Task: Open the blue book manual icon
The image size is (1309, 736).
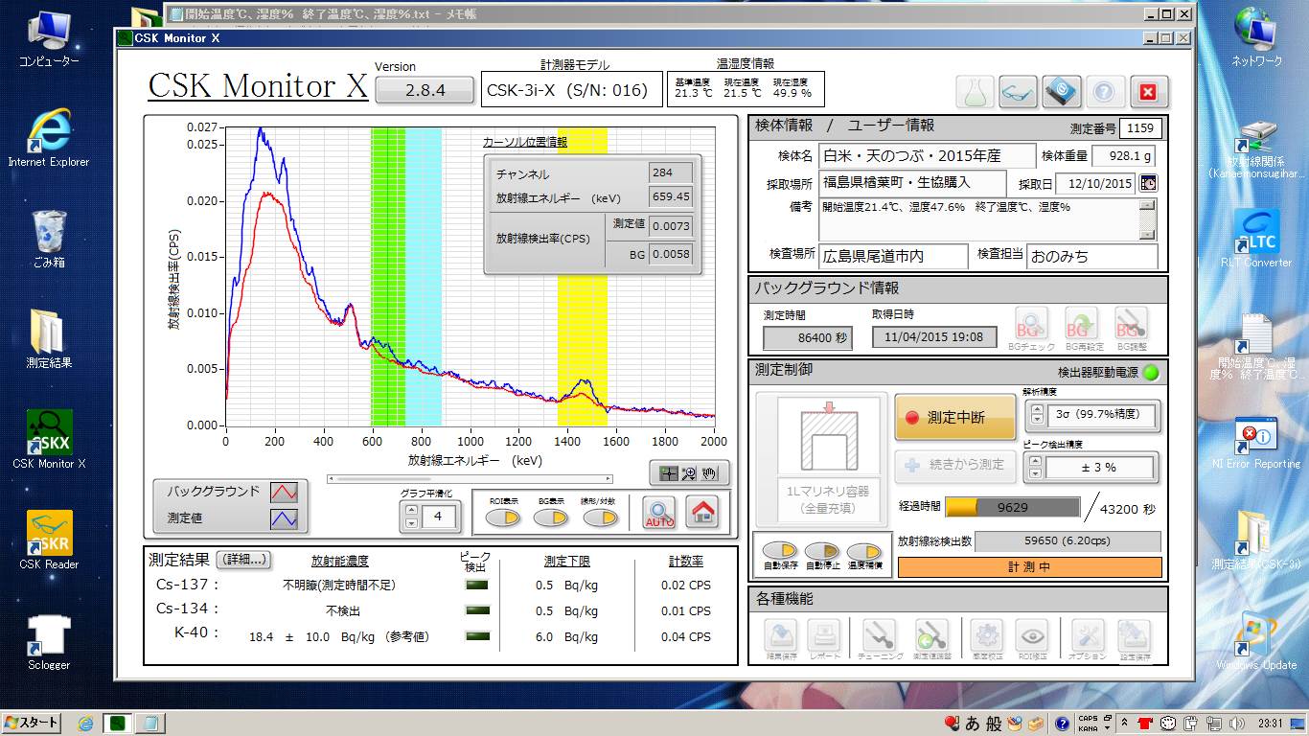Action: (1062, 92)
